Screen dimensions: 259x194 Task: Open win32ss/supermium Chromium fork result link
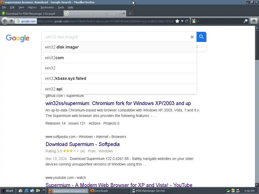point(118,103)
